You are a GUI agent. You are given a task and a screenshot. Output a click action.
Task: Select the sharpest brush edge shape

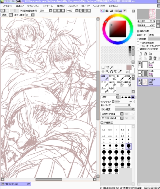122,97
